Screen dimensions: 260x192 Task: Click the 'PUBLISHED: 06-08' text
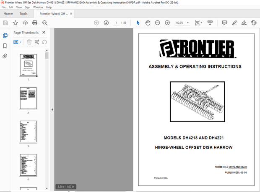pyautogui.click(x=236, y=172)
